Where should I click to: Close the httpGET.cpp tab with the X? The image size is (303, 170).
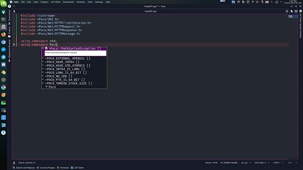[287, 11]
